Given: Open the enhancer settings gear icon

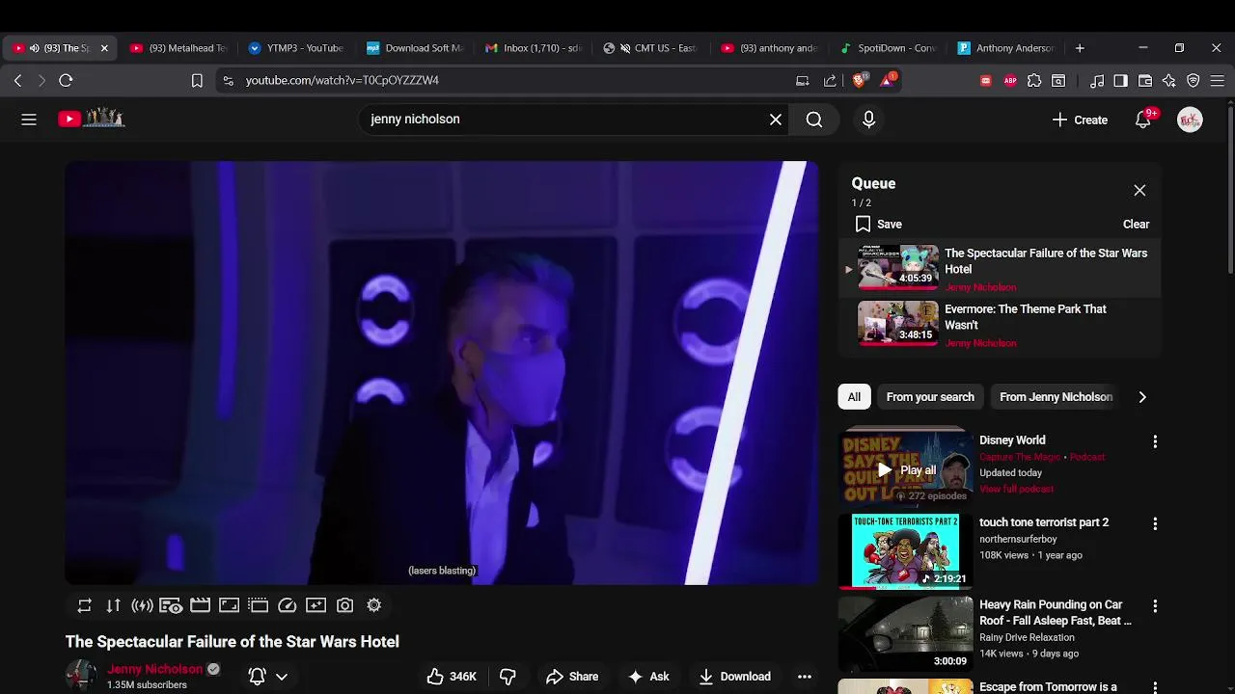Looking at the screenshot, I should [x=374, y=605].
